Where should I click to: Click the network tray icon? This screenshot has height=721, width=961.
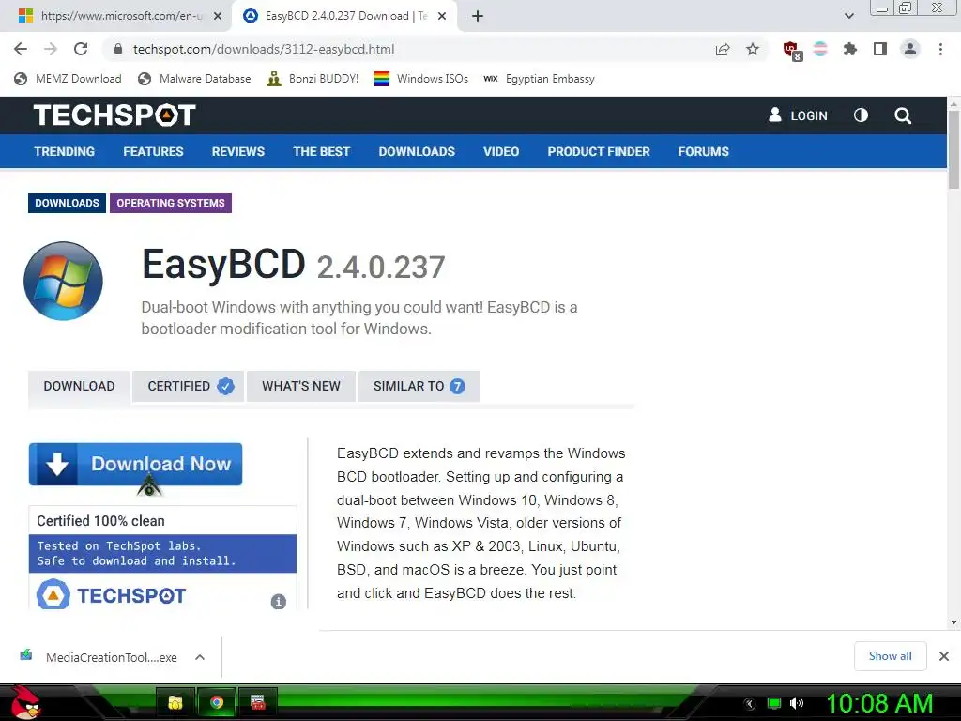tap(774, 703)
